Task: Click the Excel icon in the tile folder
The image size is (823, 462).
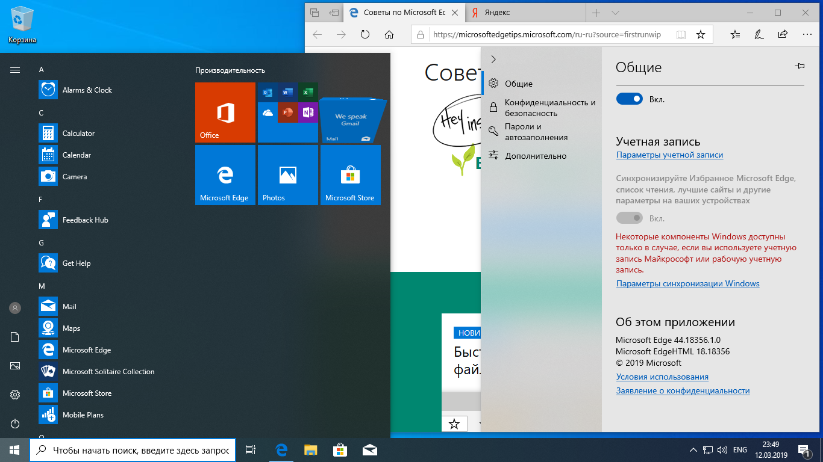Action: [x=307, y=92]
